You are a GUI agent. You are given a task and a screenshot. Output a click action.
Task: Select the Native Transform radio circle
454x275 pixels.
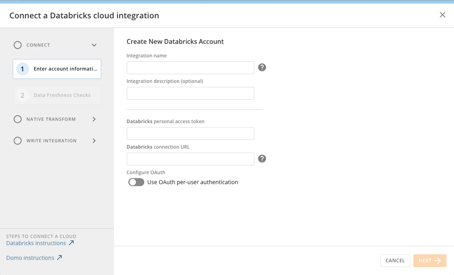(18, 119)
